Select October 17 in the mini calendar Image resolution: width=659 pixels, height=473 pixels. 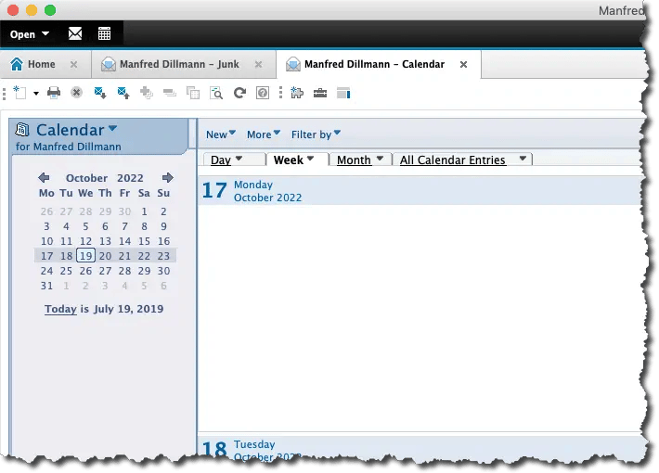click(46, 256)
